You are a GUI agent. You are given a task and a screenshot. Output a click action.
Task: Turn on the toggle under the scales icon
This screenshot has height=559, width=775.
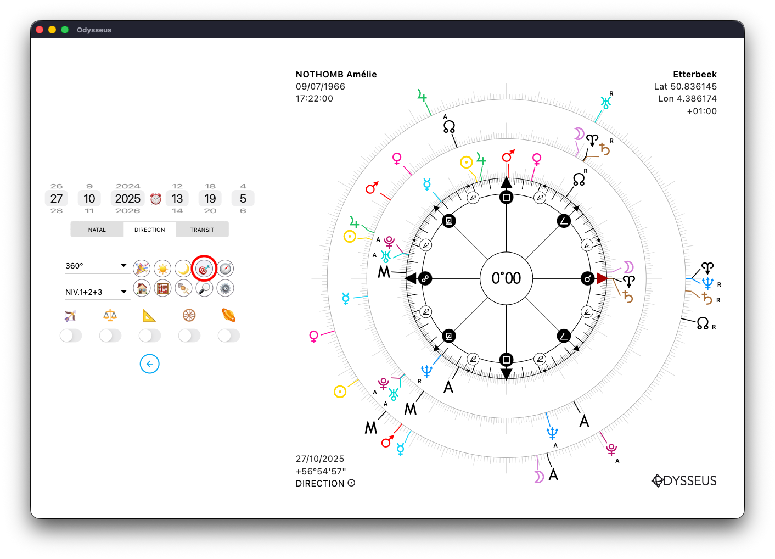tap(110, 336)
